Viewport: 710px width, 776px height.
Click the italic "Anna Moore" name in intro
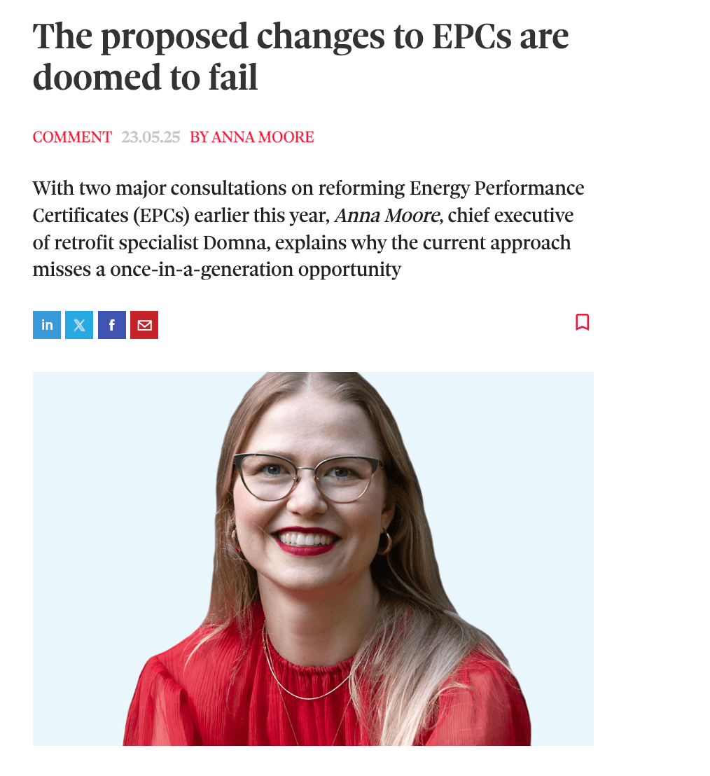387,216
